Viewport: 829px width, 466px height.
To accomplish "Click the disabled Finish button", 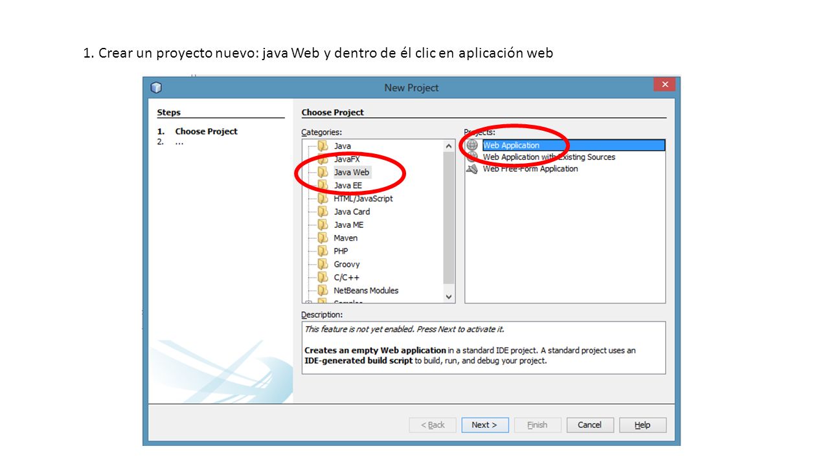I will point(538,425).
